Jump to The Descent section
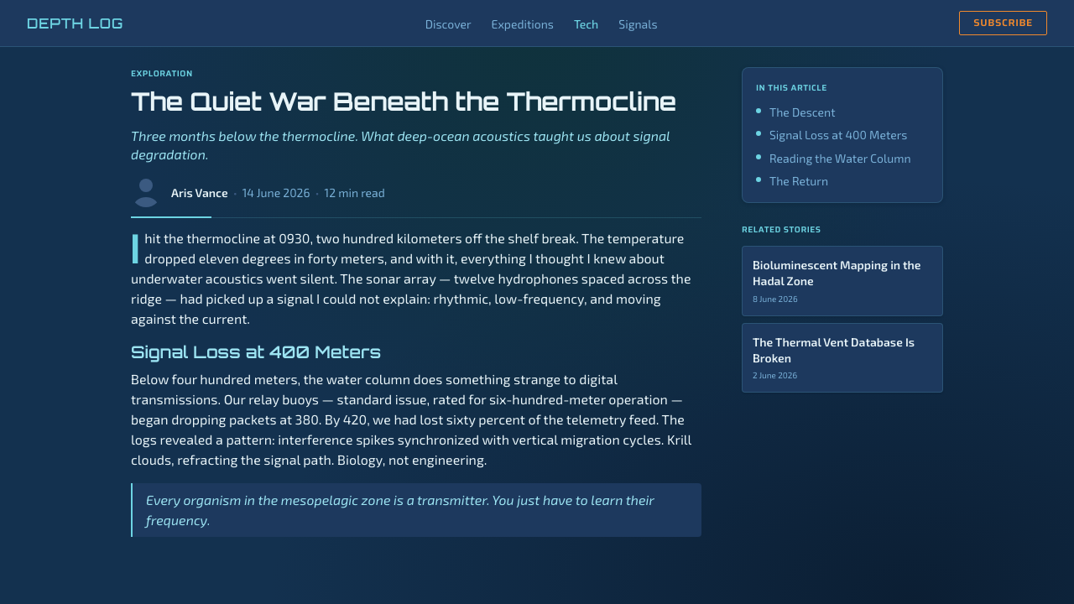 point(802,112)
